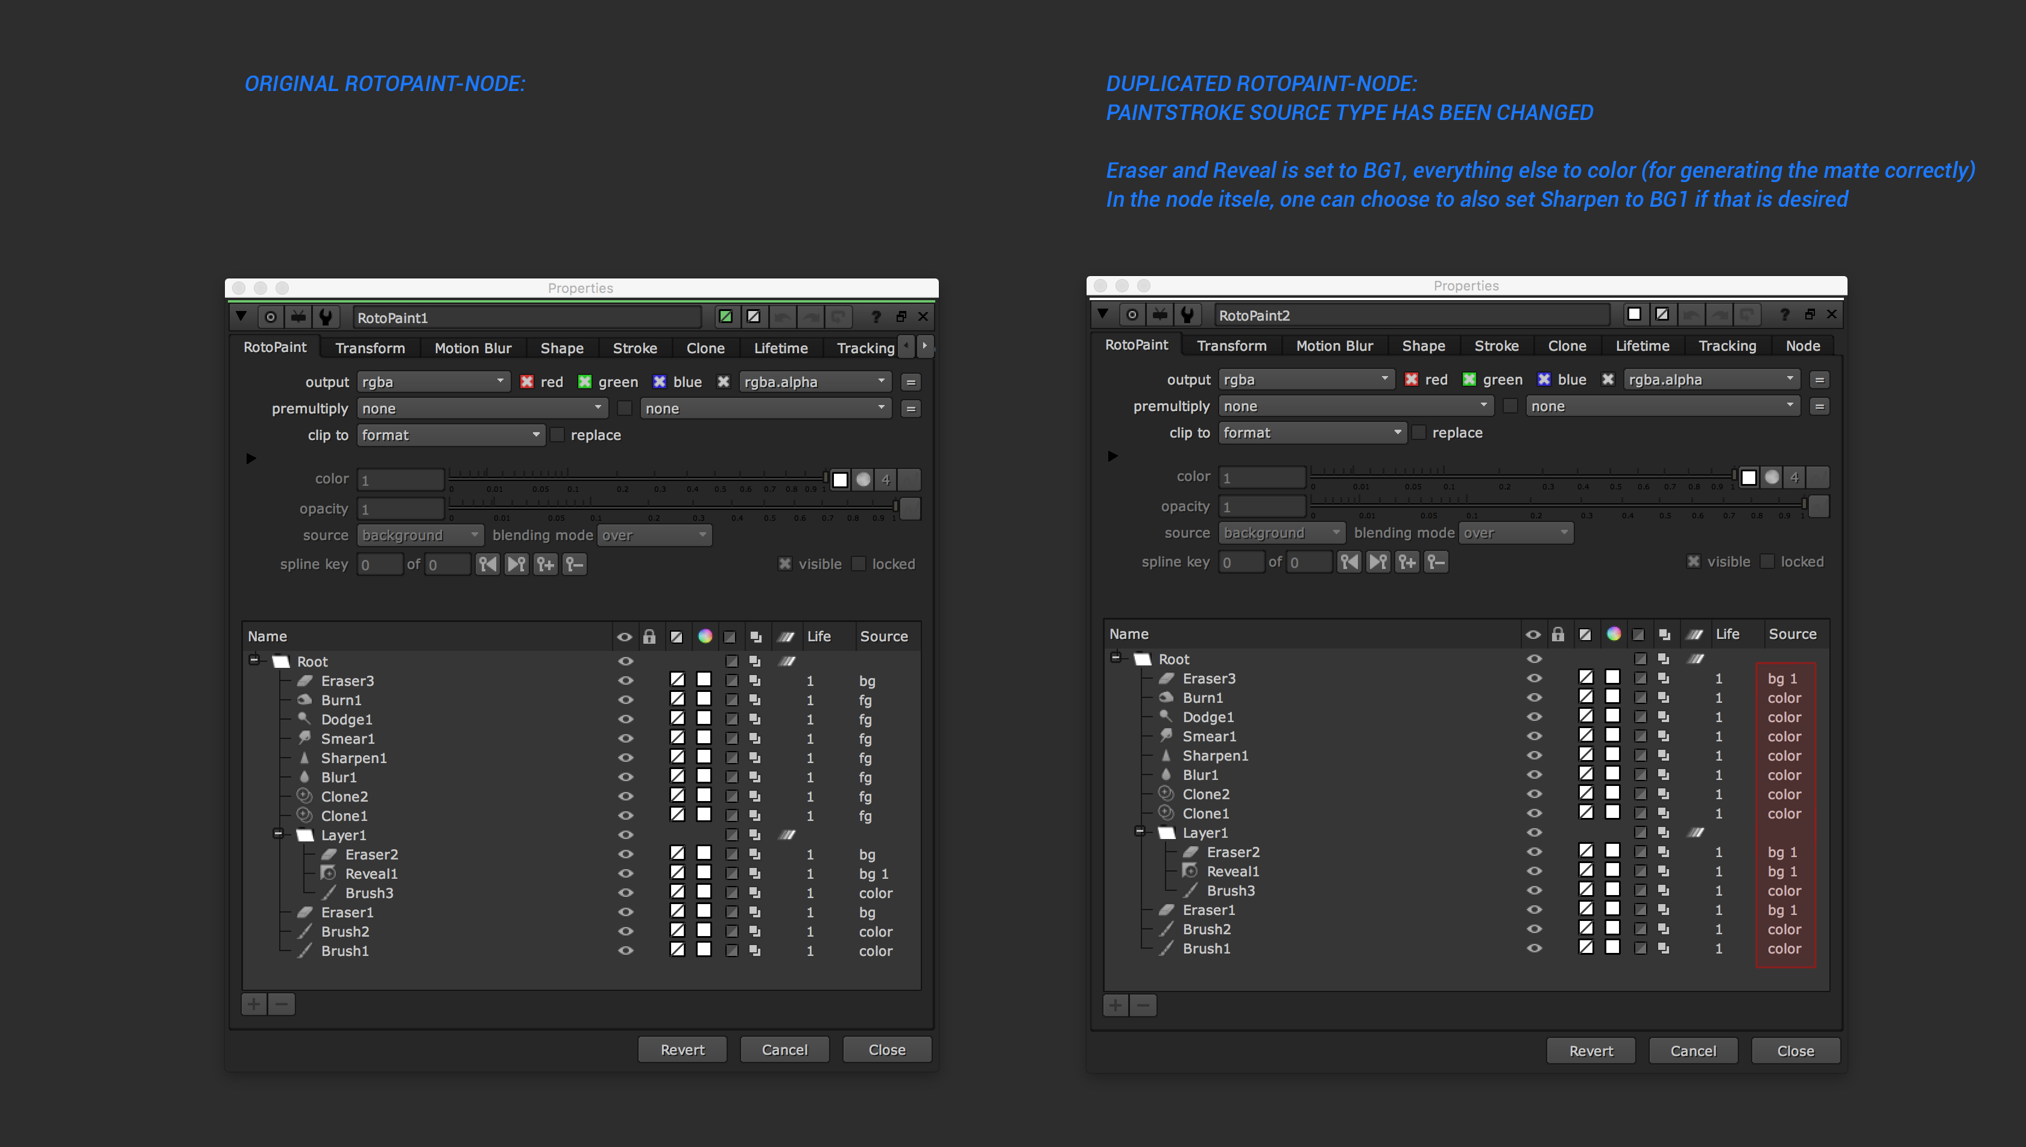Click color wheel picker in RotoPaint1 color row
Viewport: 2026px width, 1147px height.
(863, 479)
